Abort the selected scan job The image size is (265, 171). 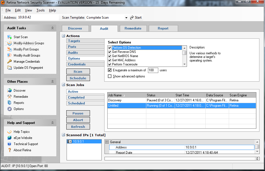pos(78,120)
